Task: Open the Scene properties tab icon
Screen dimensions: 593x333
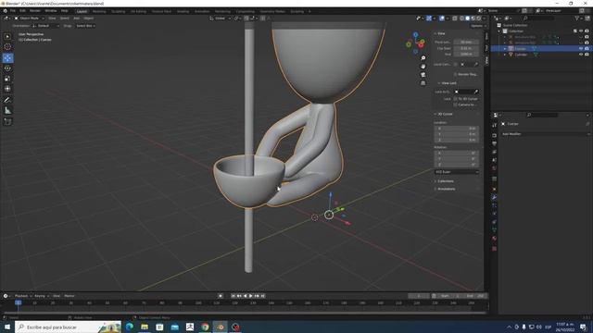Action: coord(494,160)
